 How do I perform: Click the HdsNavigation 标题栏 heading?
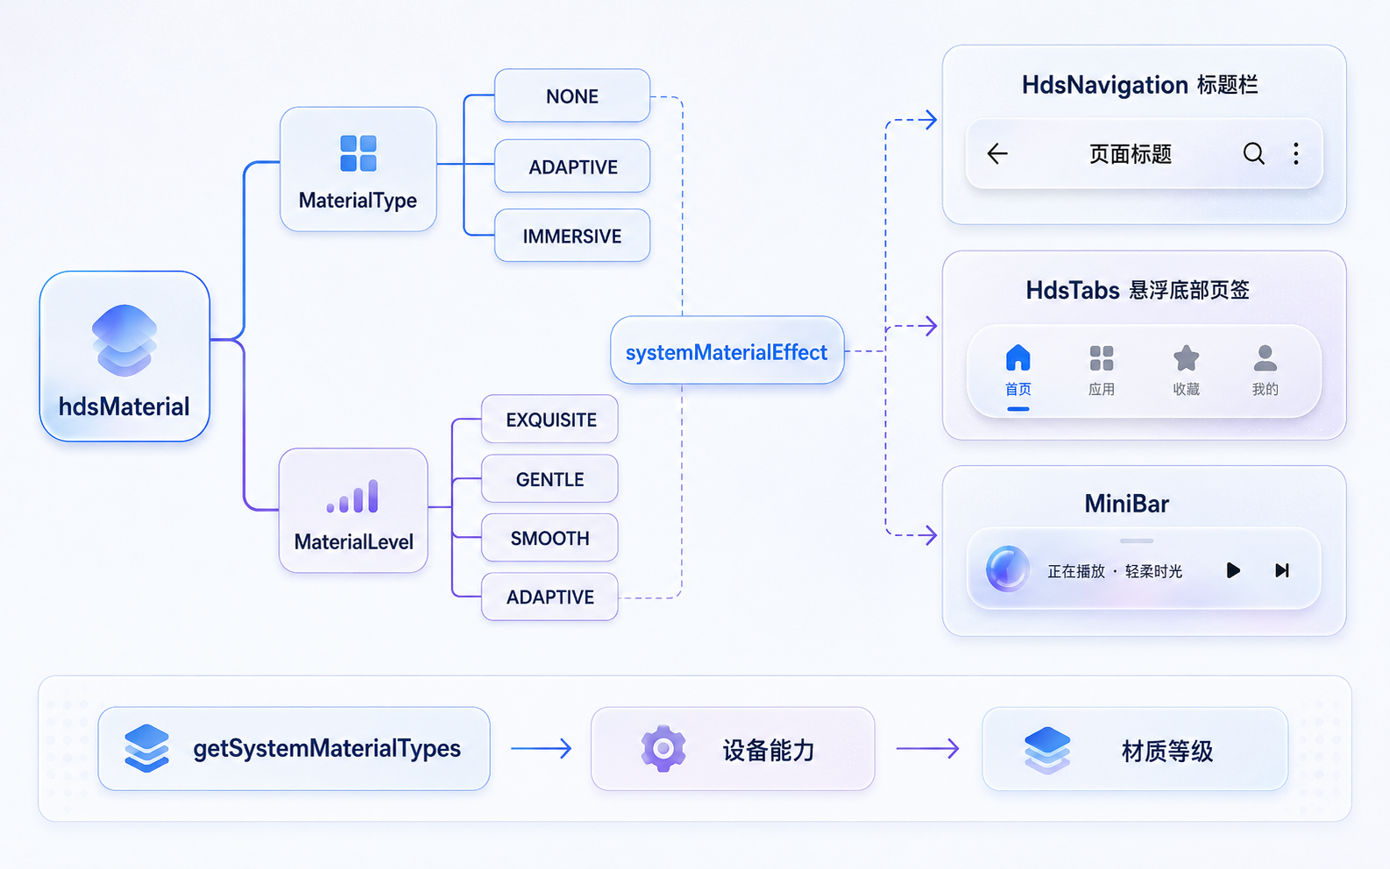point(1139,85)
